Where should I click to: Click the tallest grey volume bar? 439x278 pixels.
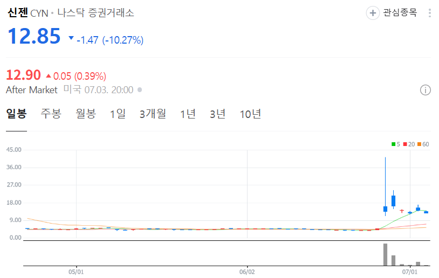tap(385, 254)
